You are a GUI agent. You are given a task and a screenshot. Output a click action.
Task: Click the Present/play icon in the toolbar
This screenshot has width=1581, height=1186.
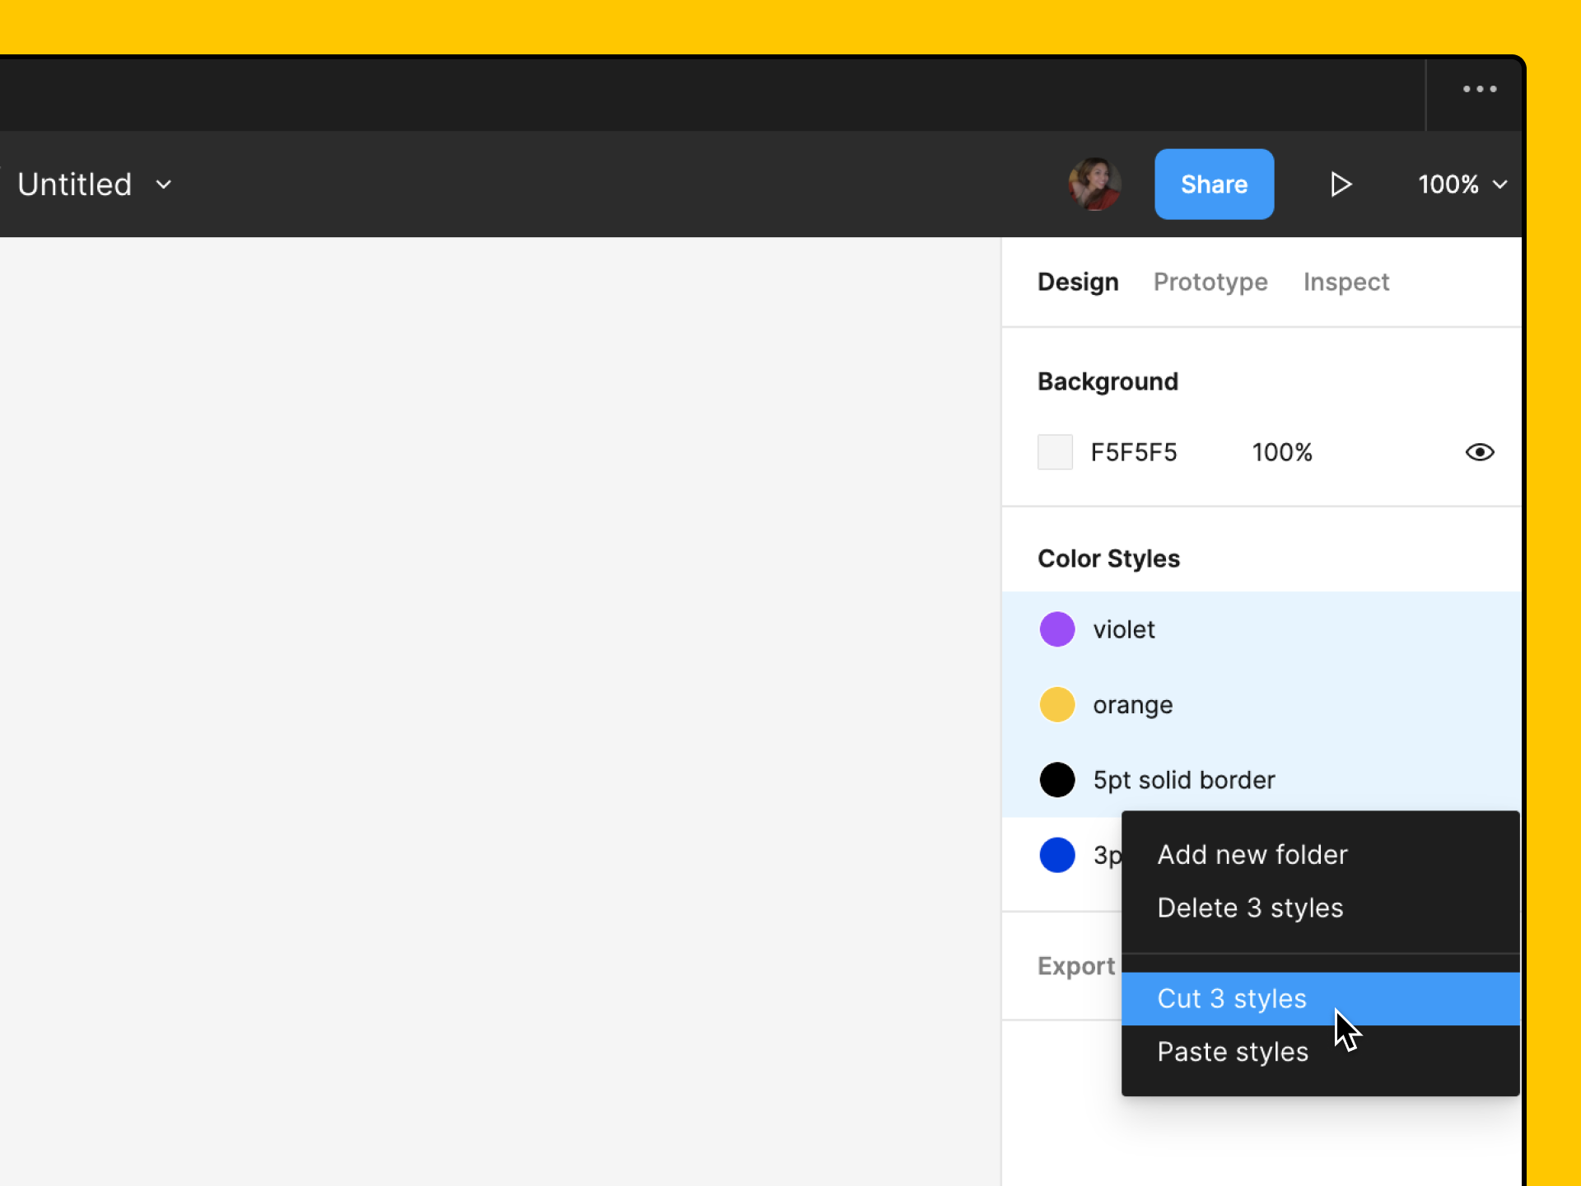point(1341,184)
